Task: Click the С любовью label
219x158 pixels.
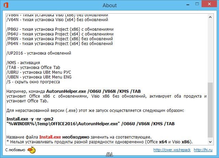Action: [x=15, y=150]
